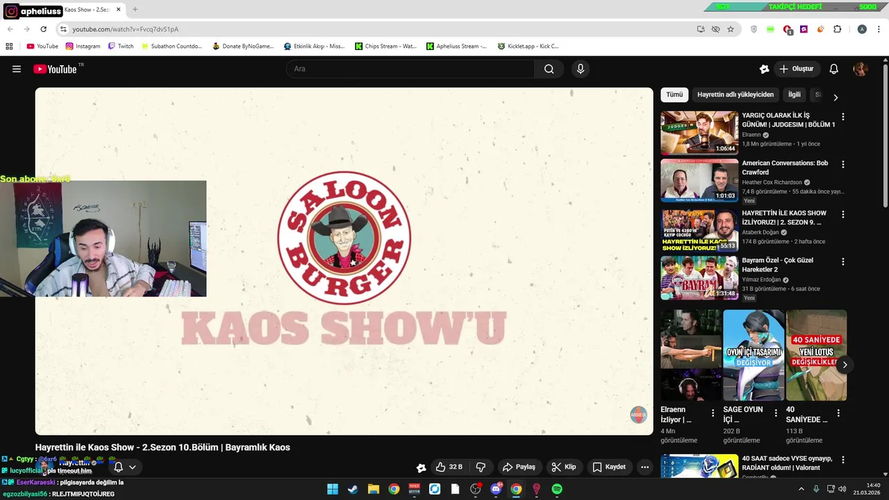Select the İlgili filter chip

tap(795, 94)
